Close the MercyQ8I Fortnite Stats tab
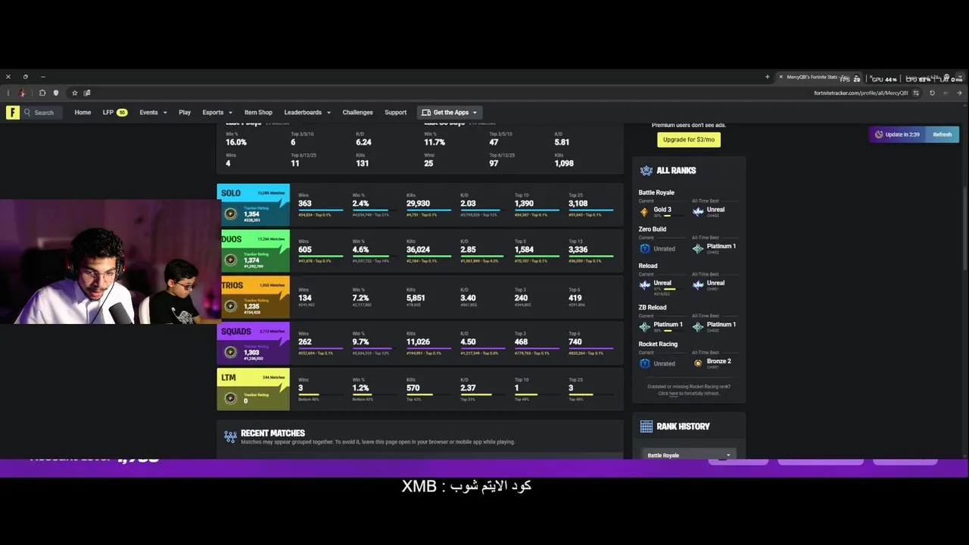Screen dimensions: 969x545 [x=781, y=76]
